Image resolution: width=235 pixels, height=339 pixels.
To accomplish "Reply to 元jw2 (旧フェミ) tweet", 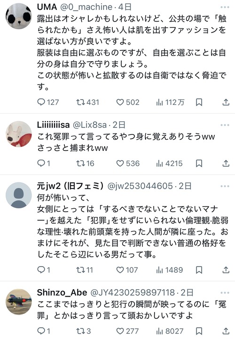I will click(x=44, y=270).
